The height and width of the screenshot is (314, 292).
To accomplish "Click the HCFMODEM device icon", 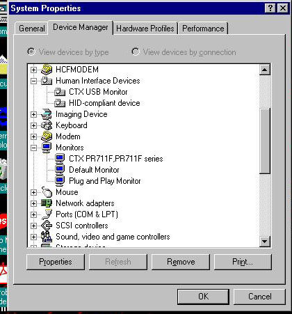I will (47, 70).
